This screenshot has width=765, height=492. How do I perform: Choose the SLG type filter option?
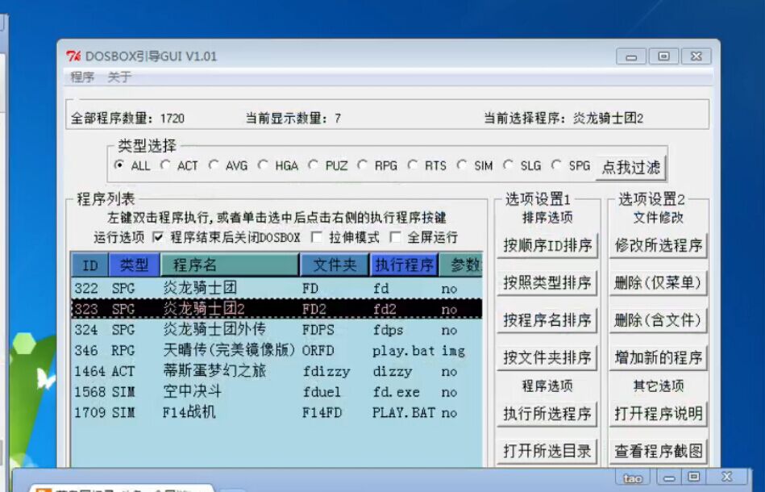tap(508, 165)
